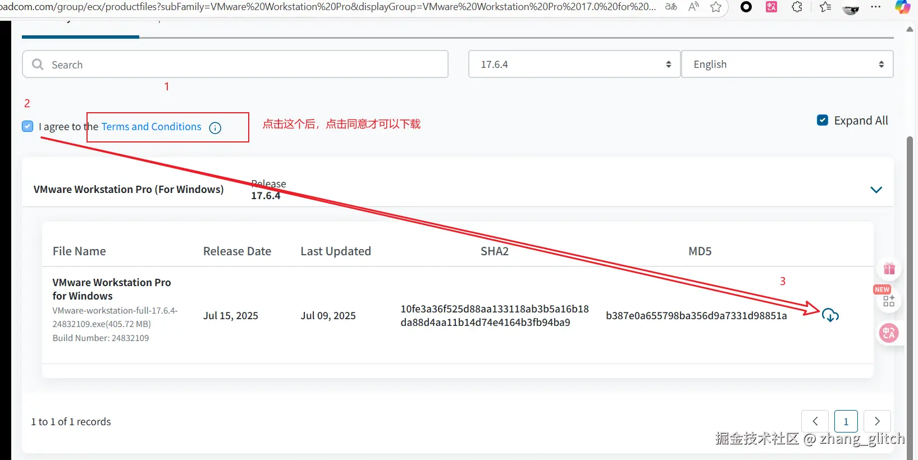Go to the next records page

877,421
